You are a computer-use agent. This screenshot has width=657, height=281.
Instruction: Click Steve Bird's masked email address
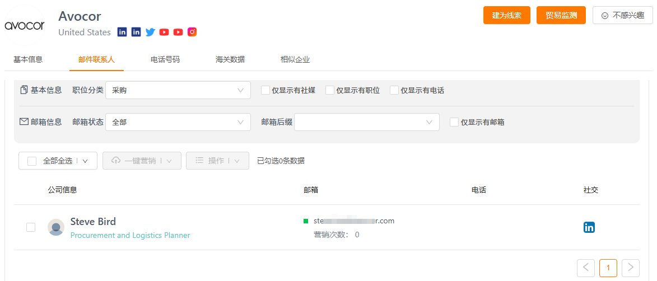click(354, 221)
